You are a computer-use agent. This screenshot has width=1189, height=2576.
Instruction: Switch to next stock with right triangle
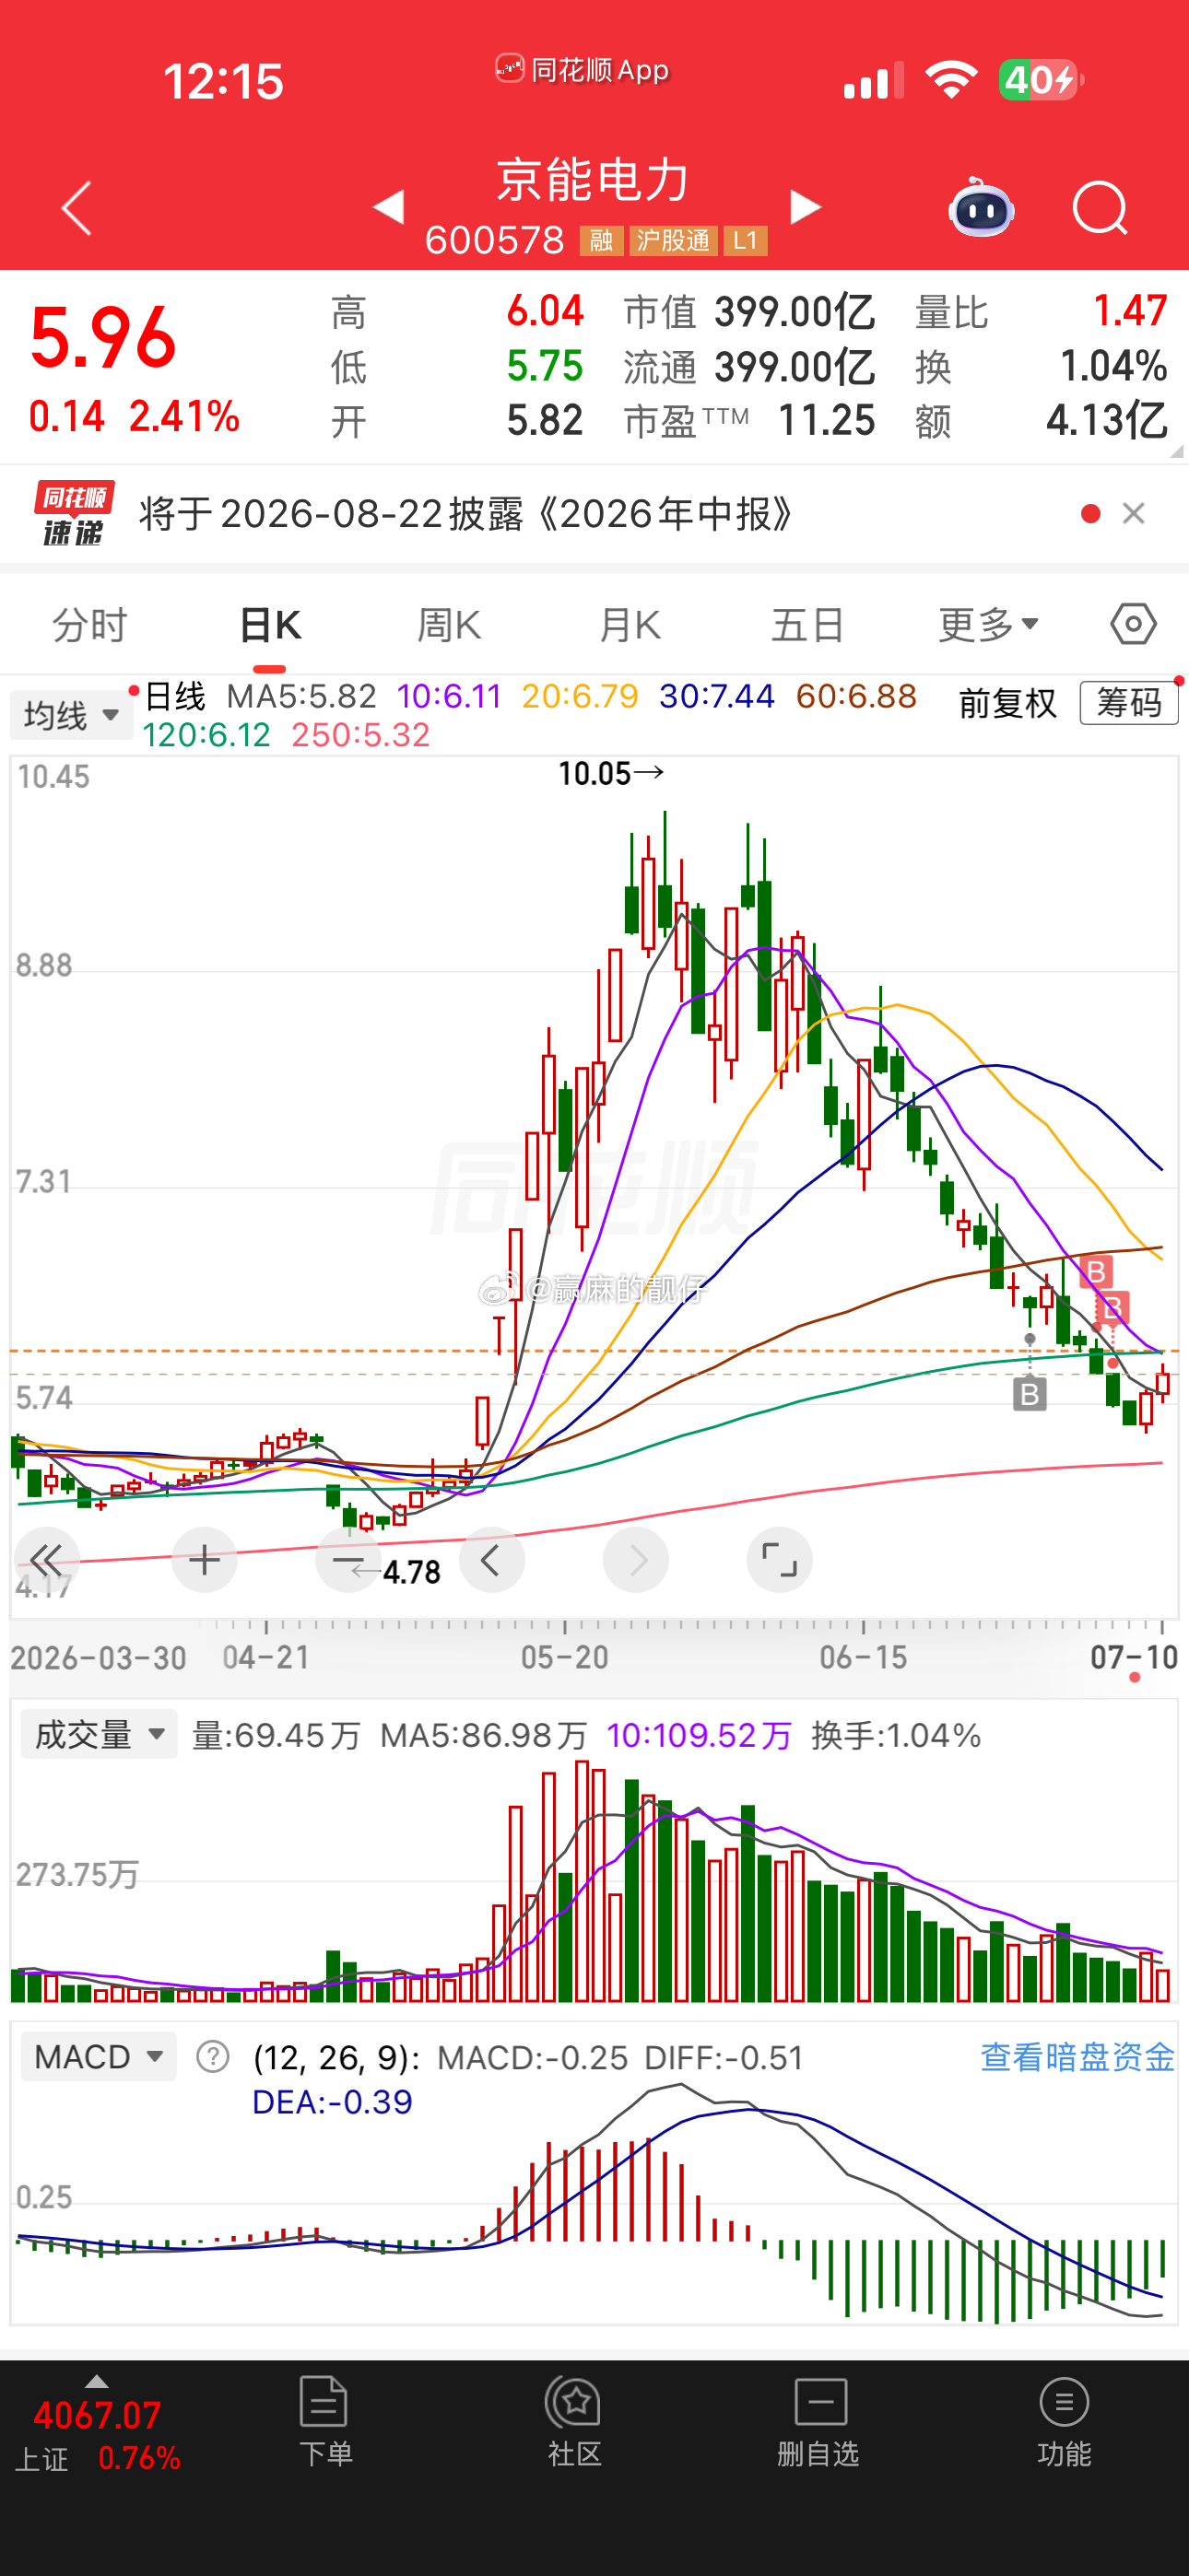[804, 207]
